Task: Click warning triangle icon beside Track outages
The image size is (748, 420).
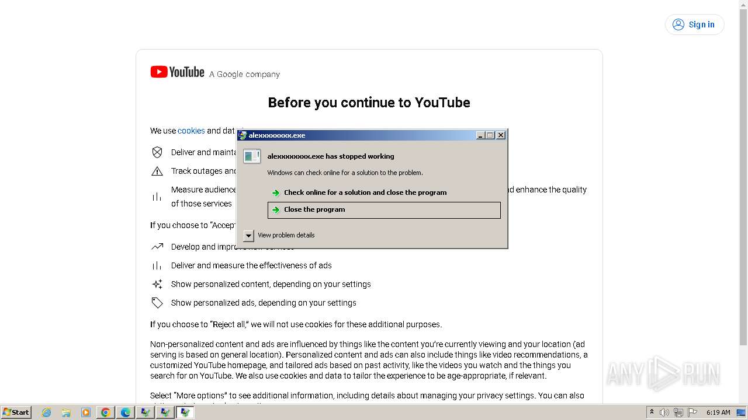Action: (157, 171)
